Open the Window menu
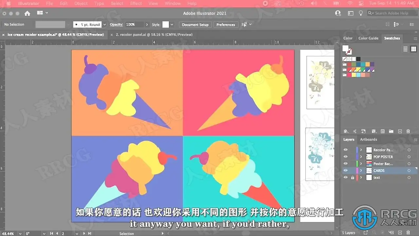Image resolution: width=419 pixels, height=236 pixels. (173, 3)
